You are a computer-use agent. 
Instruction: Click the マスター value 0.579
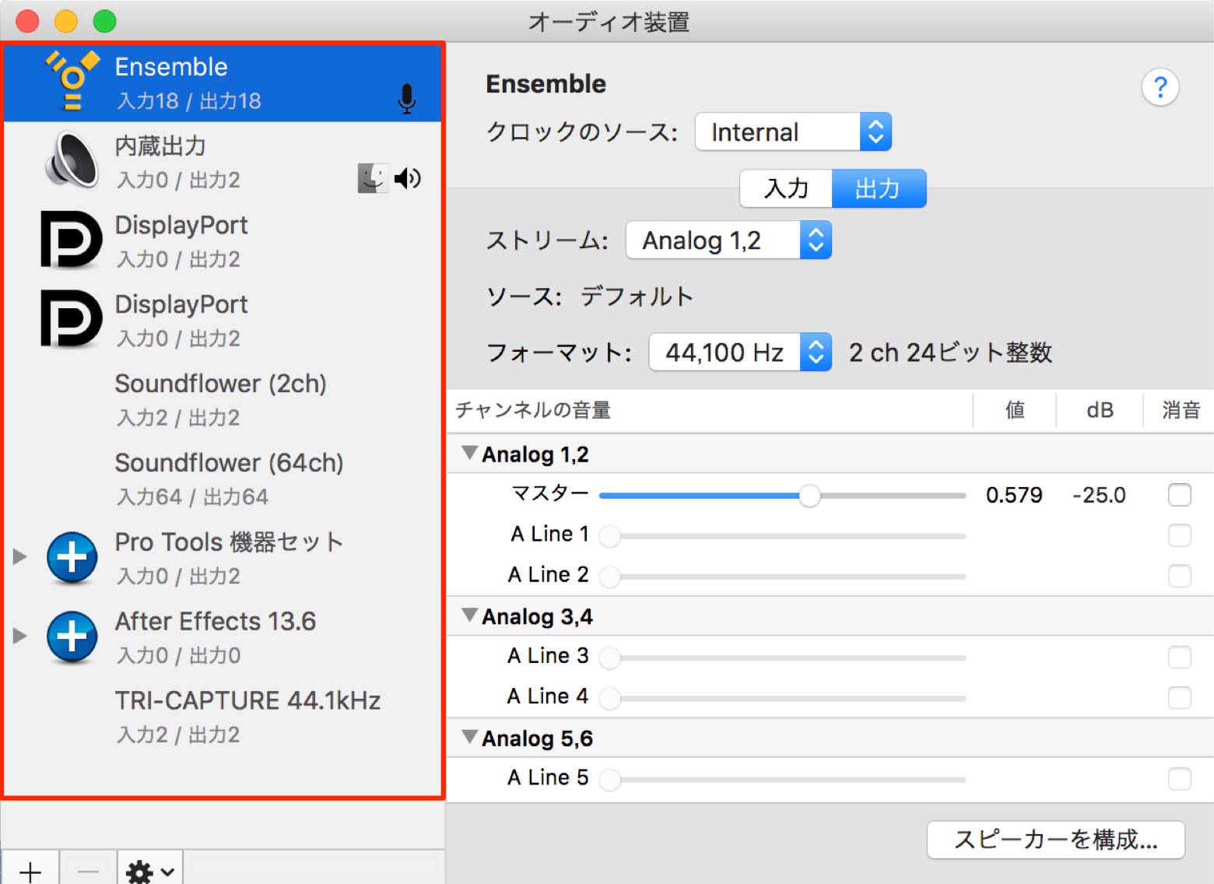tap(1014, 495)
